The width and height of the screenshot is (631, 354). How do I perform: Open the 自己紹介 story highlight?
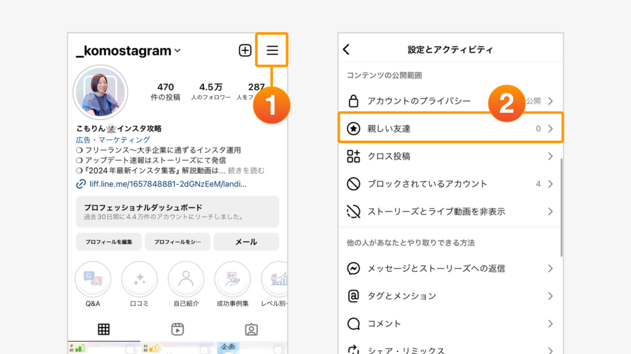pyautogui.click(x=186, y=280)
